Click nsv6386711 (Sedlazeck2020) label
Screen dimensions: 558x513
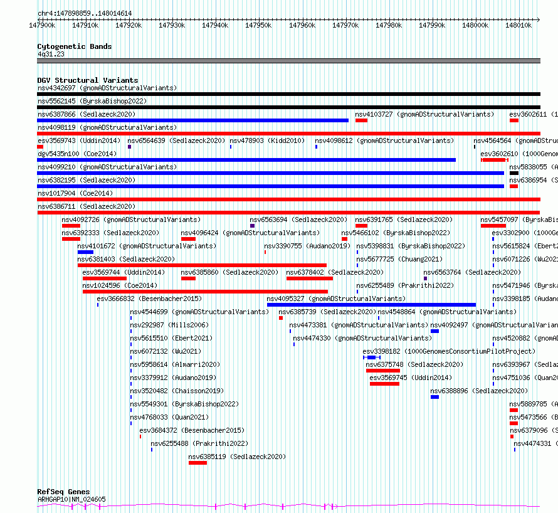(87, 206)
